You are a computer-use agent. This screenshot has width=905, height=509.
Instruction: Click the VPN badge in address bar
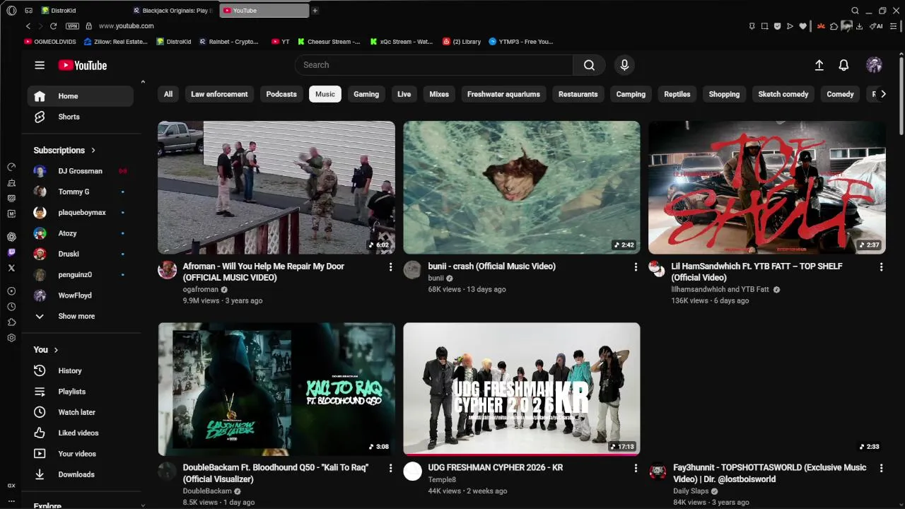[72, 26]
